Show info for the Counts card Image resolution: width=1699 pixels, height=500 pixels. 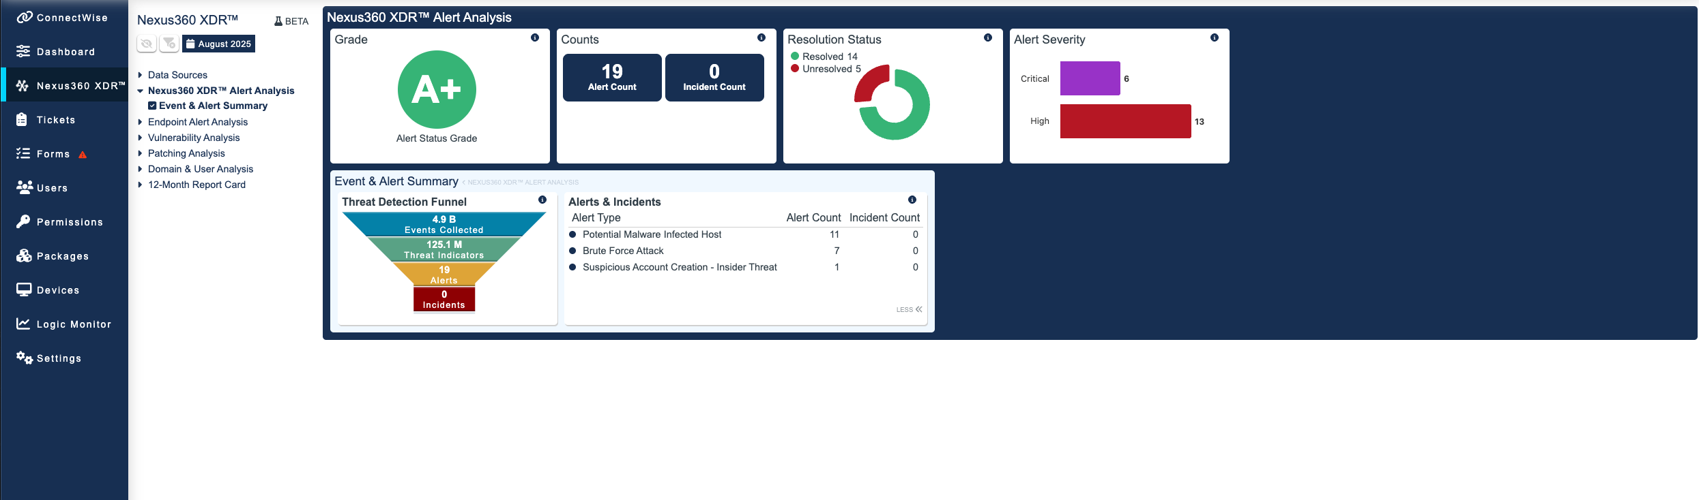(x=761, y=37)
